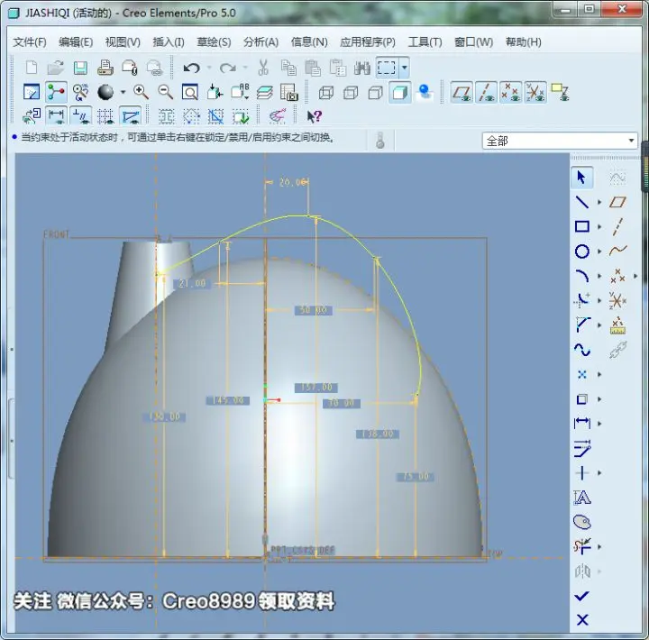
Task: Cancel sketch with blue X
Action: click(582, 619)
